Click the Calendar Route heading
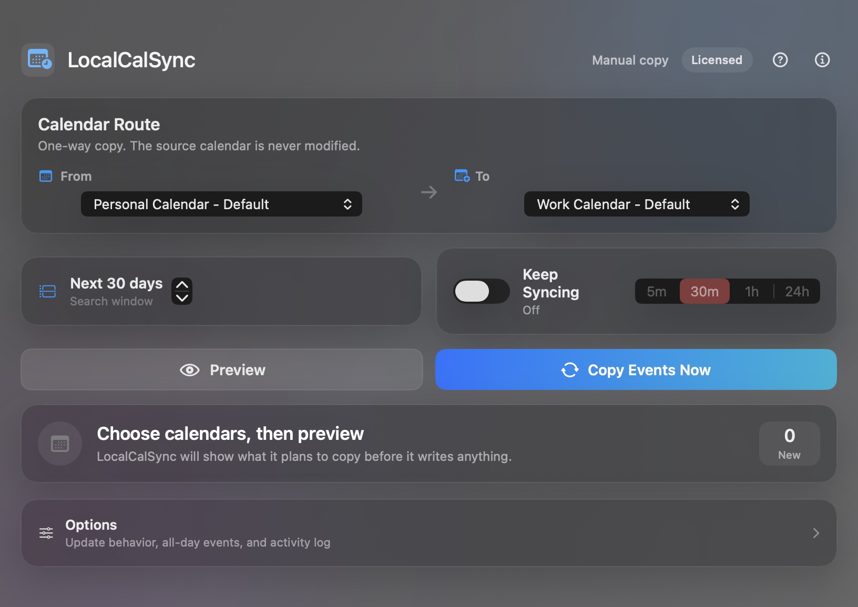The height and width of the screenshot is (607, 858). tap(99, 125)
